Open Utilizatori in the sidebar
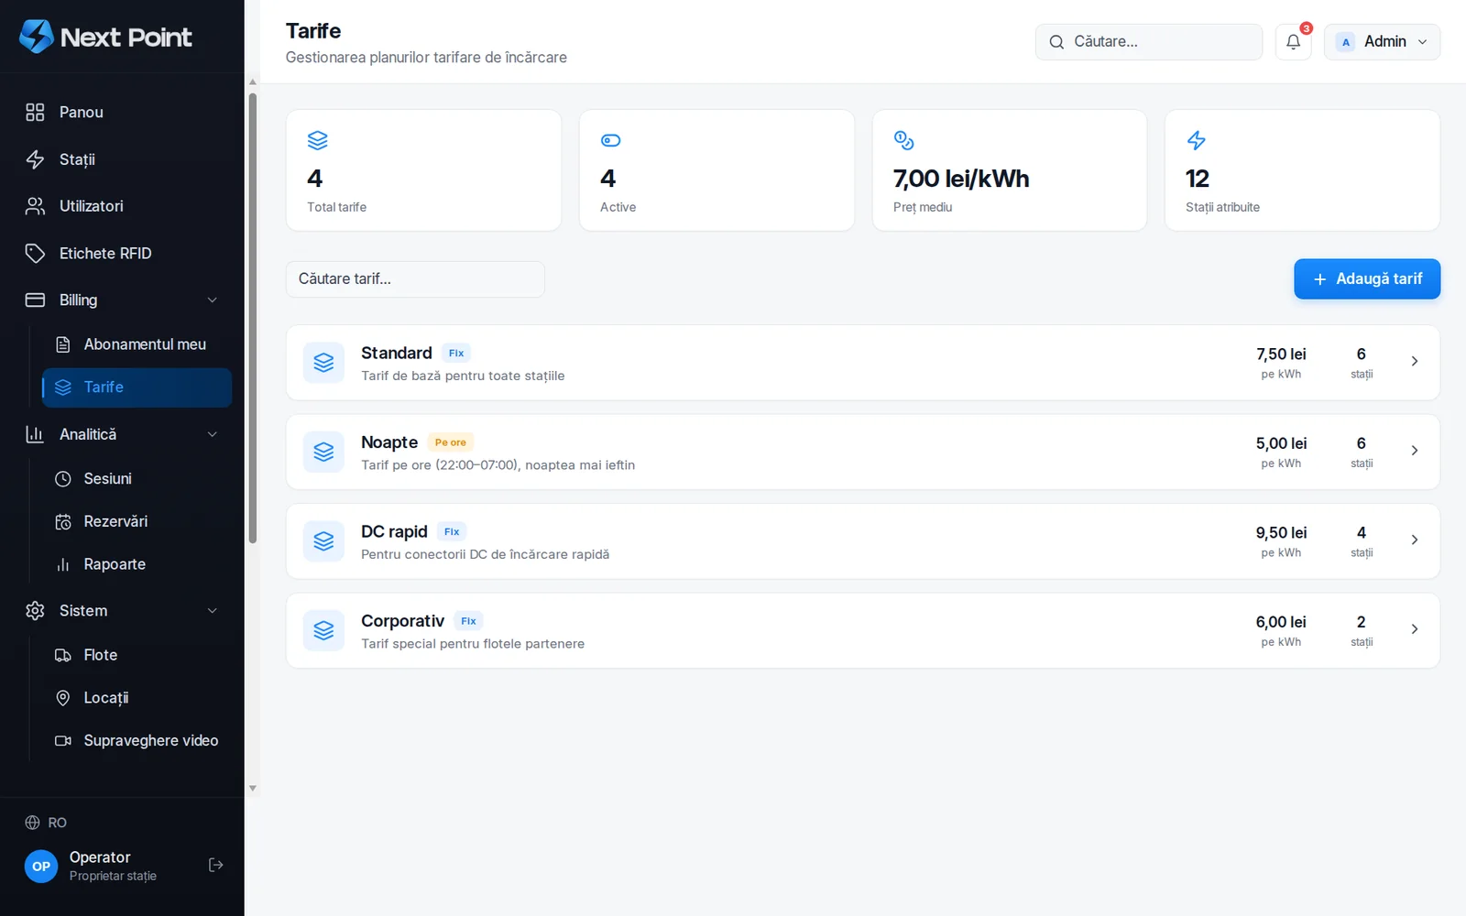Viewport: 1466px width, 916px height. click(122, 206)
